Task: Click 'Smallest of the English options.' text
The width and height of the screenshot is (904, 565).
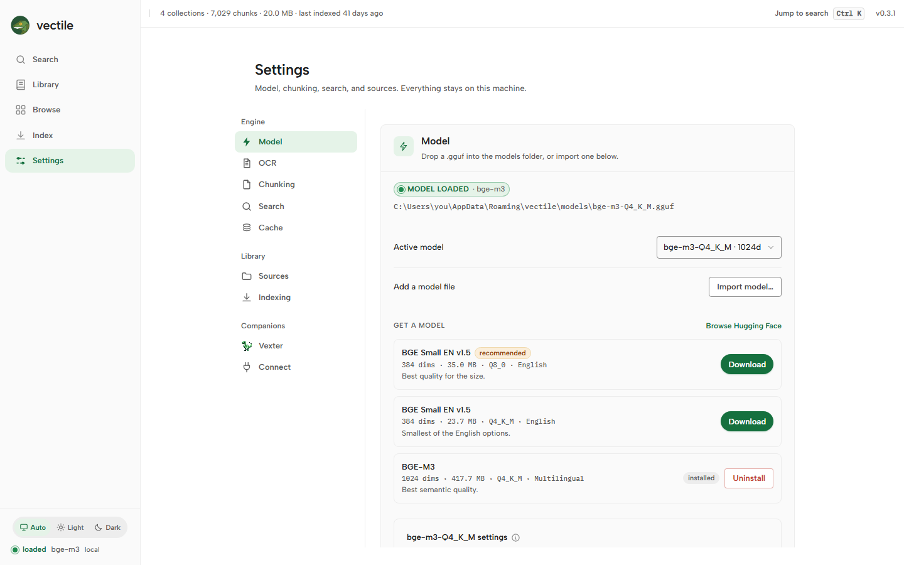Action: pyautogui.click(x=456, y=434)
